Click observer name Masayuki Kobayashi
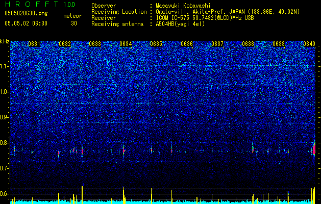This screenshot has height=204, width=321. click(183, 6)
